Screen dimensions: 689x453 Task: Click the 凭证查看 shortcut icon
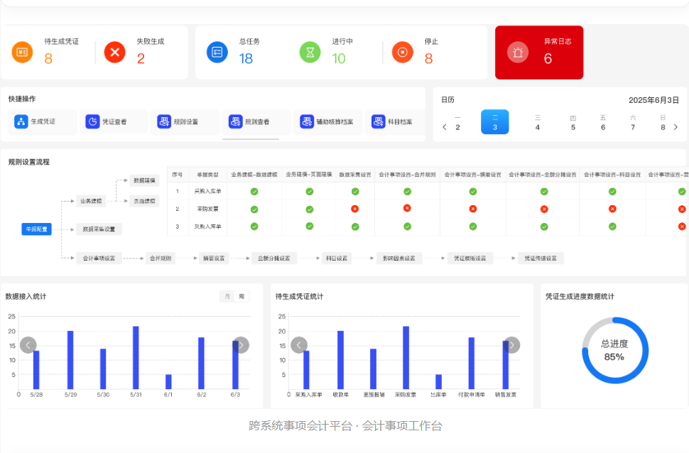pyautogui.click(x=92, y=121)
